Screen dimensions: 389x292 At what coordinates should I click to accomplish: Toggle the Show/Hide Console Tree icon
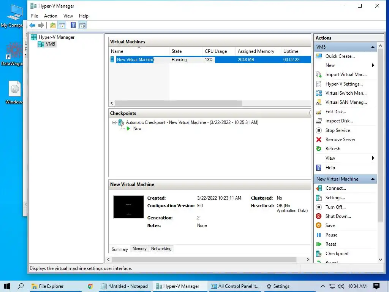(62, 25)
